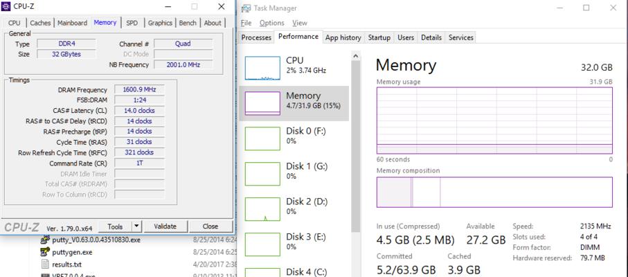
Task: Open the Mainboard tab in CPU-Z
Action: tap(72, 23)
